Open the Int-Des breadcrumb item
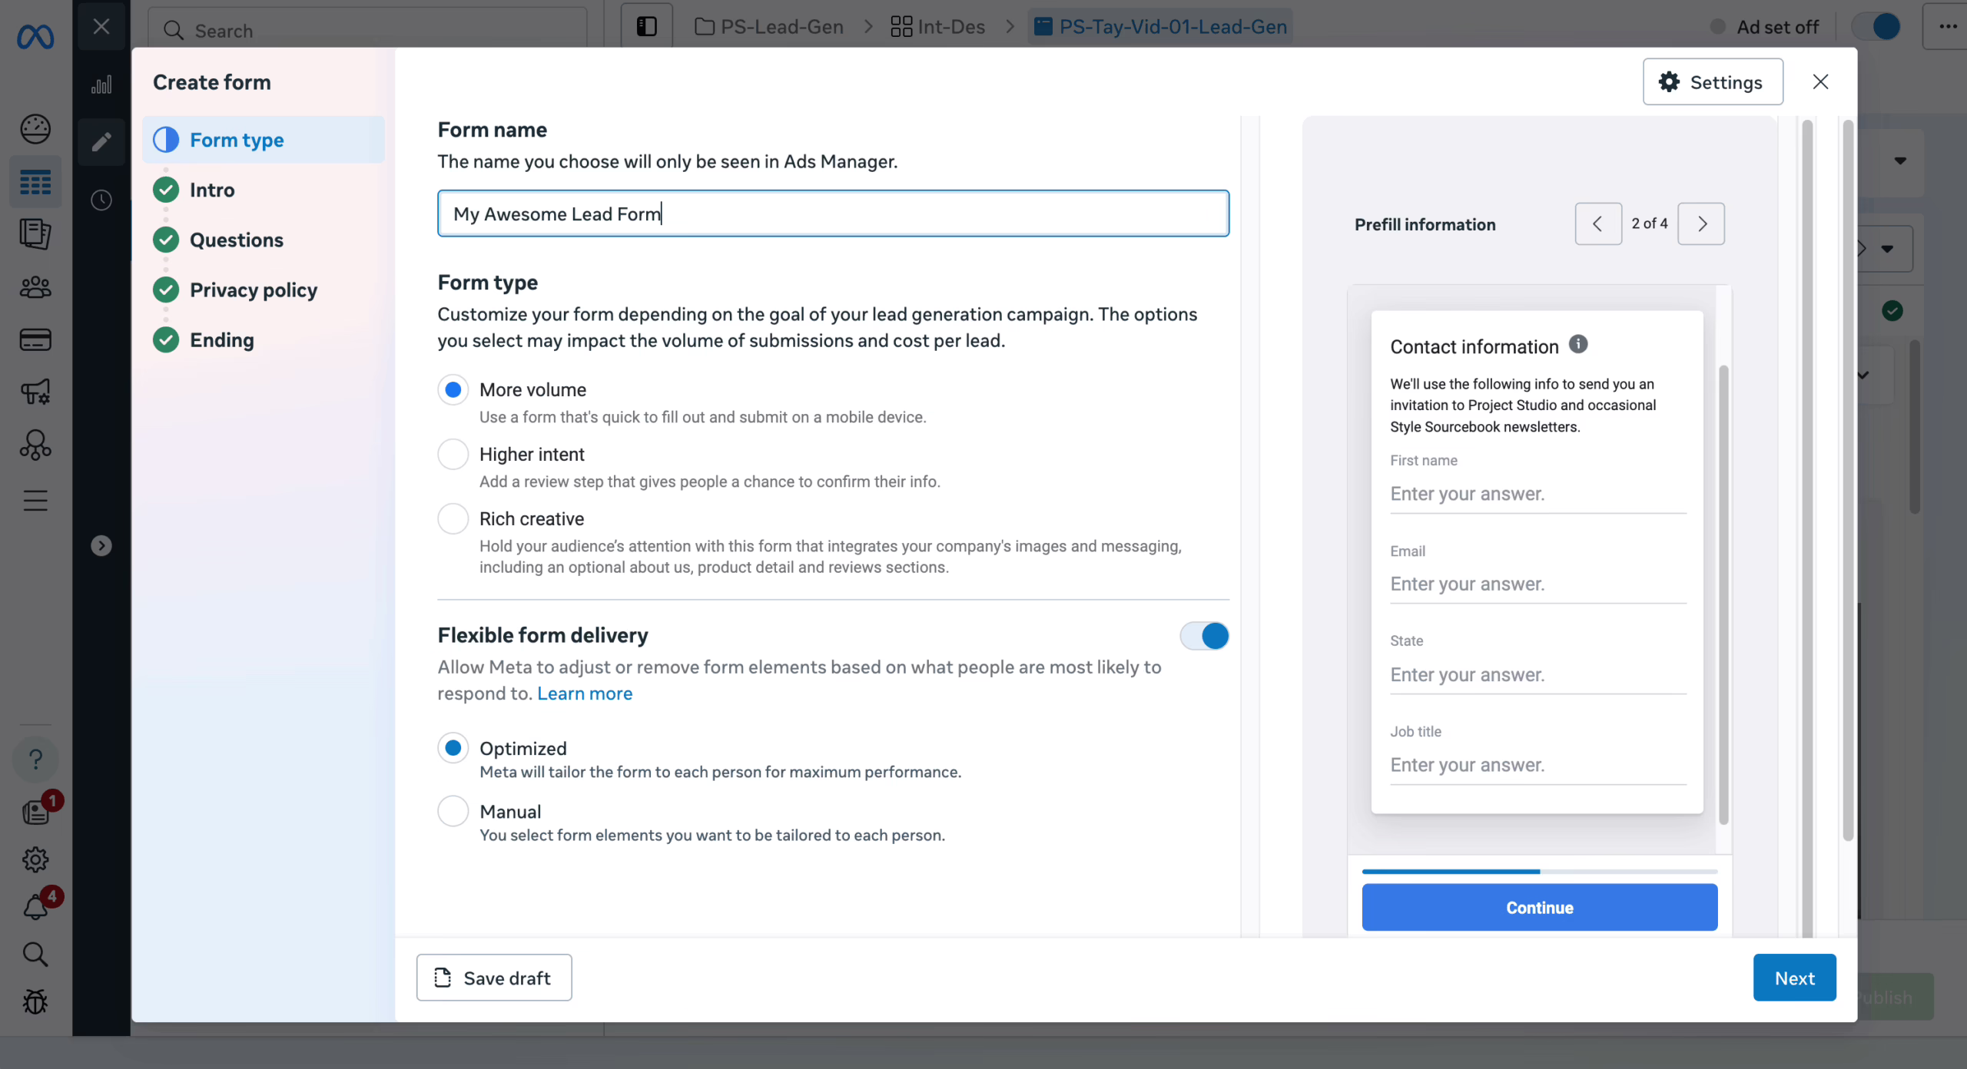Image resolution: width=1967 pixels, height=1069 pixels. click(950, 25)
